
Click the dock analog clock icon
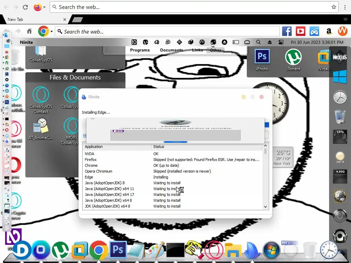pos(329,250)
